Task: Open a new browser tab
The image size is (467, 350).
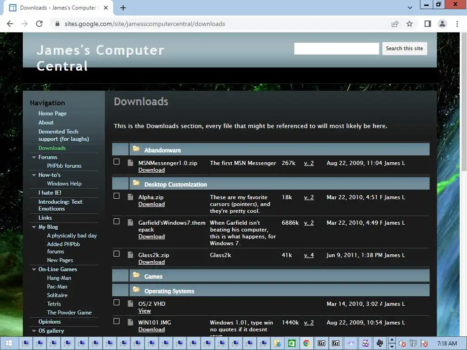Action: 123,8
